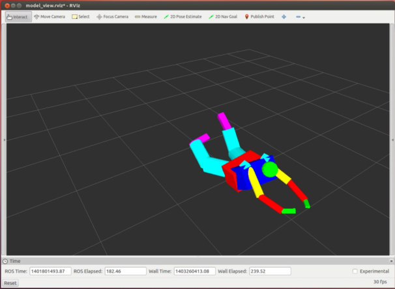This screenshot has height=289, width=395.
Task: Pick the Focus Camera tool
Action: [112, 17]
